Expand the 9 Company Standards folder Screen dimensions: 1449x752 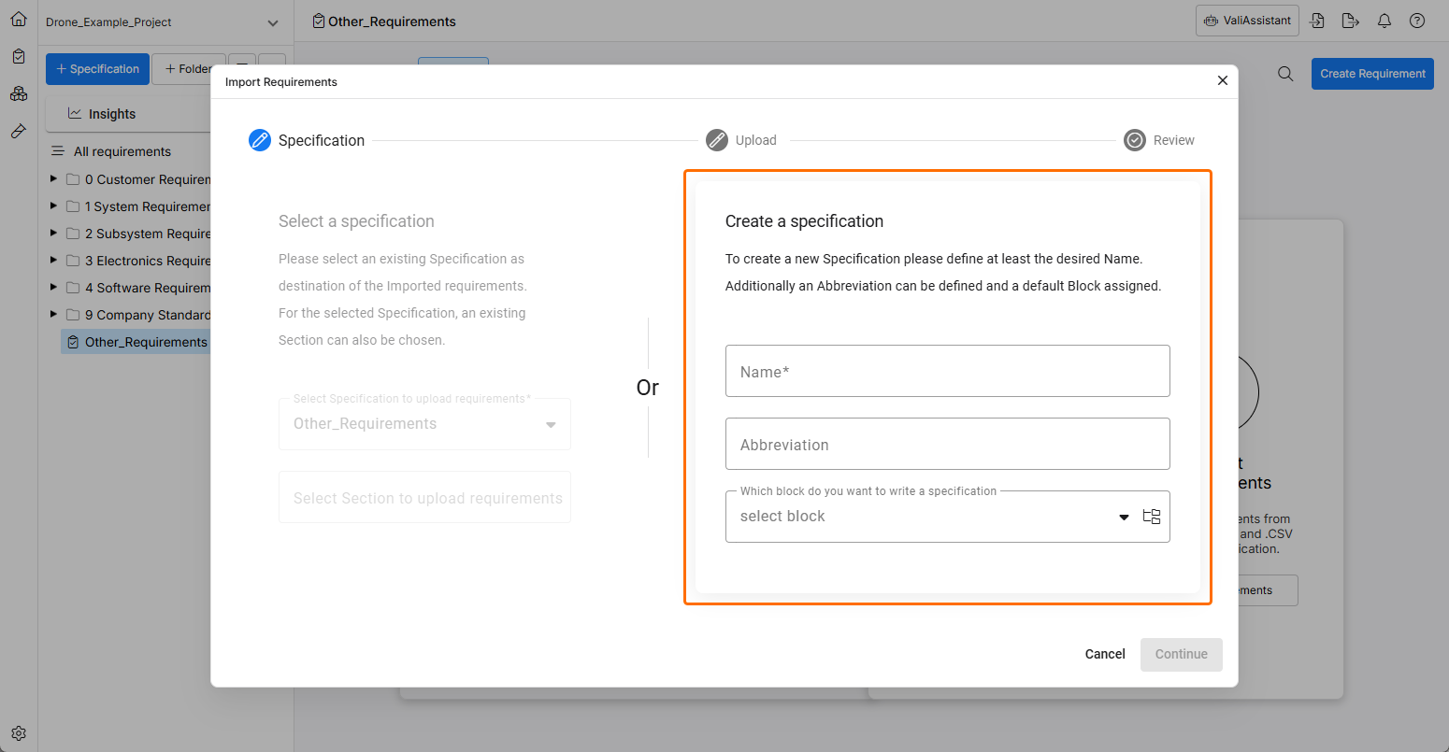pyautogui.click(x=53, y=314)
